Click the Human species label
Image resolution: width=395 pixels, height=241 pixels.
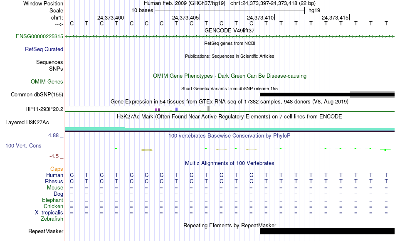point(54,175)
